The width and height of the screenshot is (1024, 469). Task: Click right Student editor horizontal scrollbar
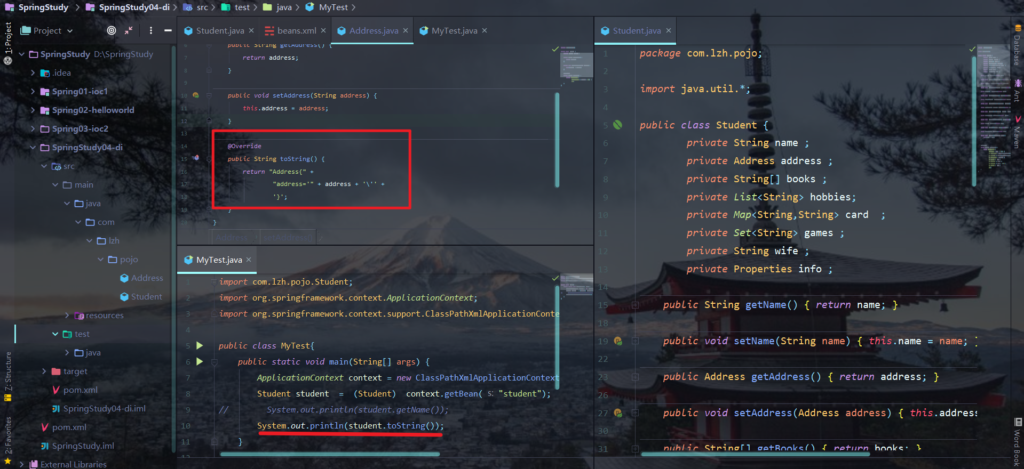pos(755,455)
